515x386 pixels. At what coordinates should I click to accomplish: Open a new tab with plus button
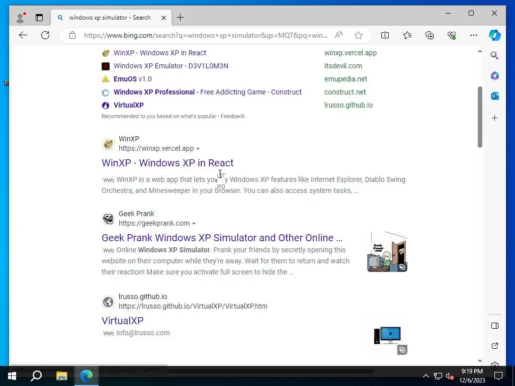tap(181, 18)
